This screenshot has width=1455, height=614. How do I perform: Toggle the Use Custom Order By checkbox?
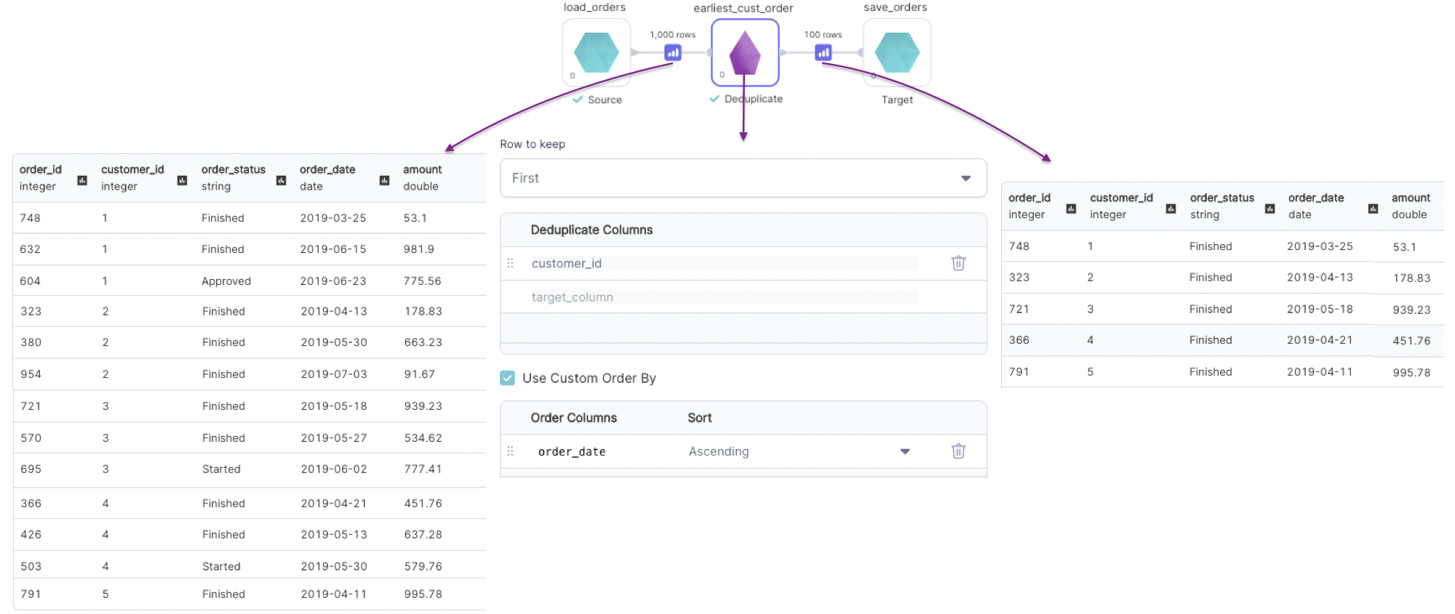(x=506, y=378)
